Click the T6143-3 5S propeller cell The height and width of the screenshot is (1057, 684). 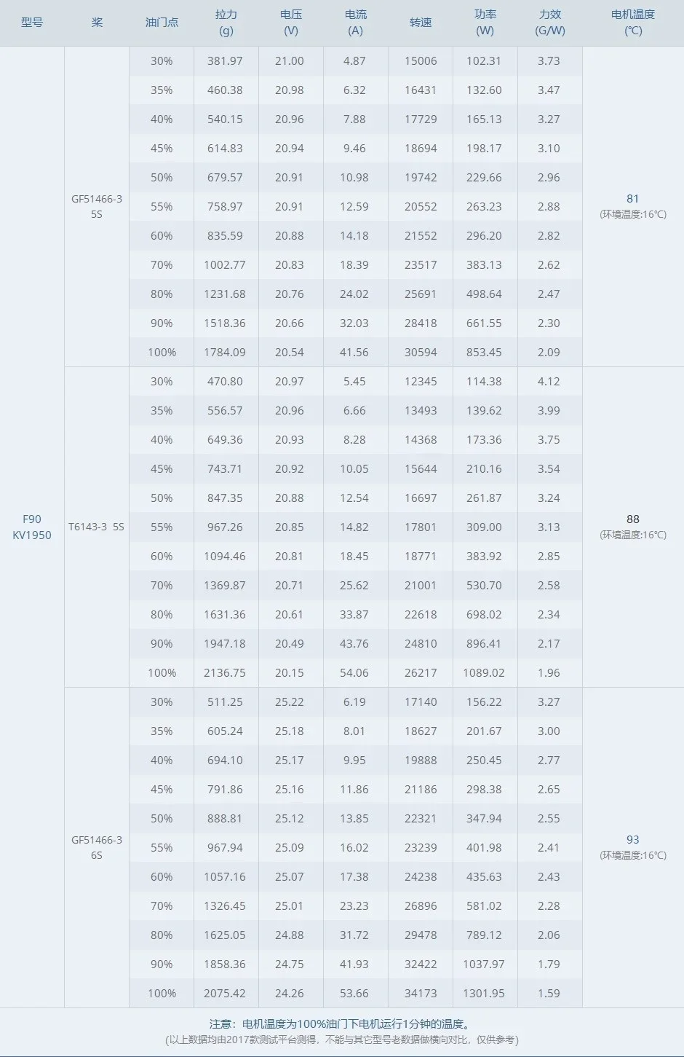coord(97,527)
